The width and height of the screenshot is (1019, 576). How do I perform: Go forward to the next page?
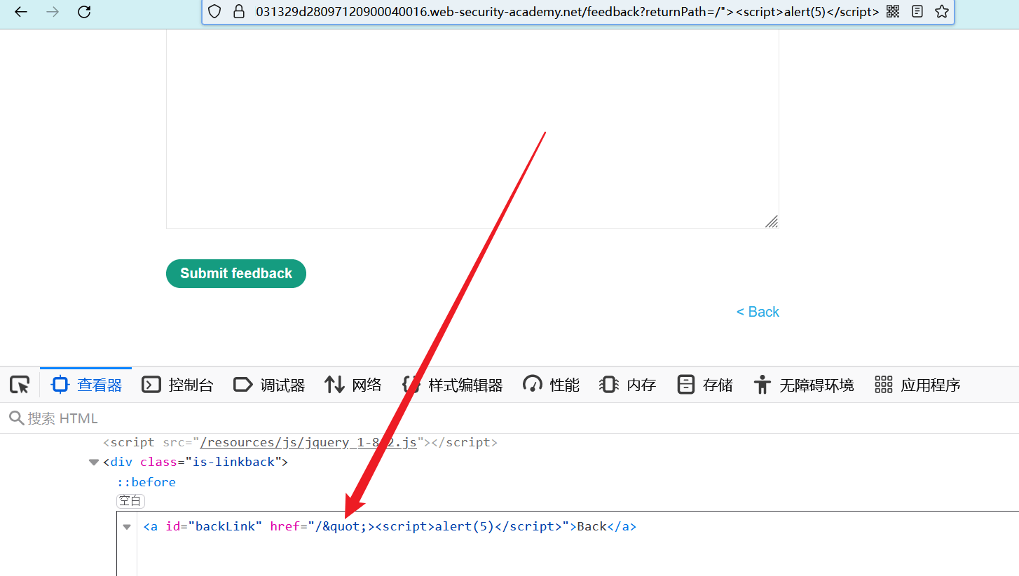click(x=53, y=12)
